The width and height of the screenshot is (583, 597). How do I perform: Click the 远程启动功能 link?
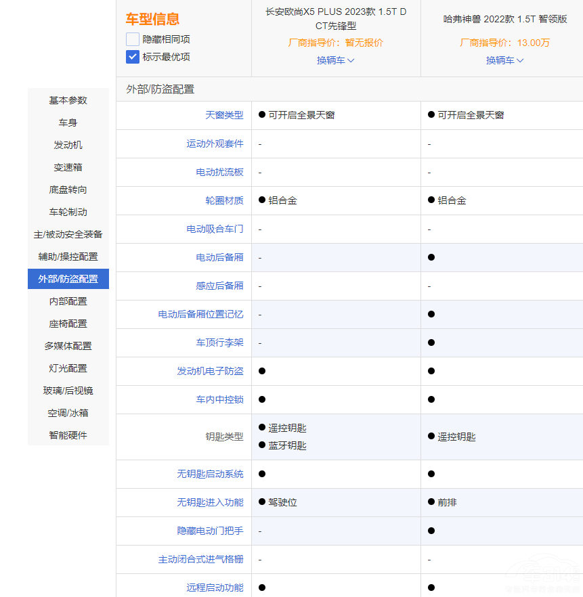click(217, 587)
